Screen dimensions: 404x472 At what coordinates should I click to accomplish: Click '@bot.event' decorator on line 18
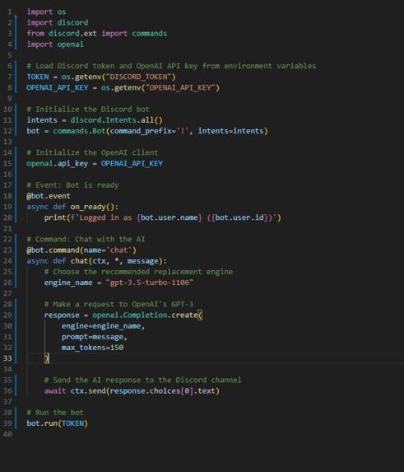(x=49, y=196)
